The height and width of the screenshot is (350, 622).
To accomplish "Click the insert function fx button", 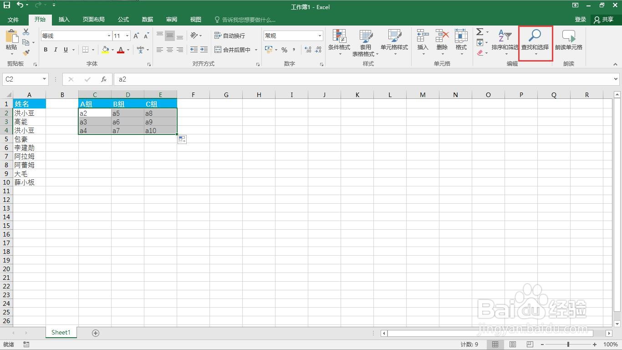I will (104, 79).
